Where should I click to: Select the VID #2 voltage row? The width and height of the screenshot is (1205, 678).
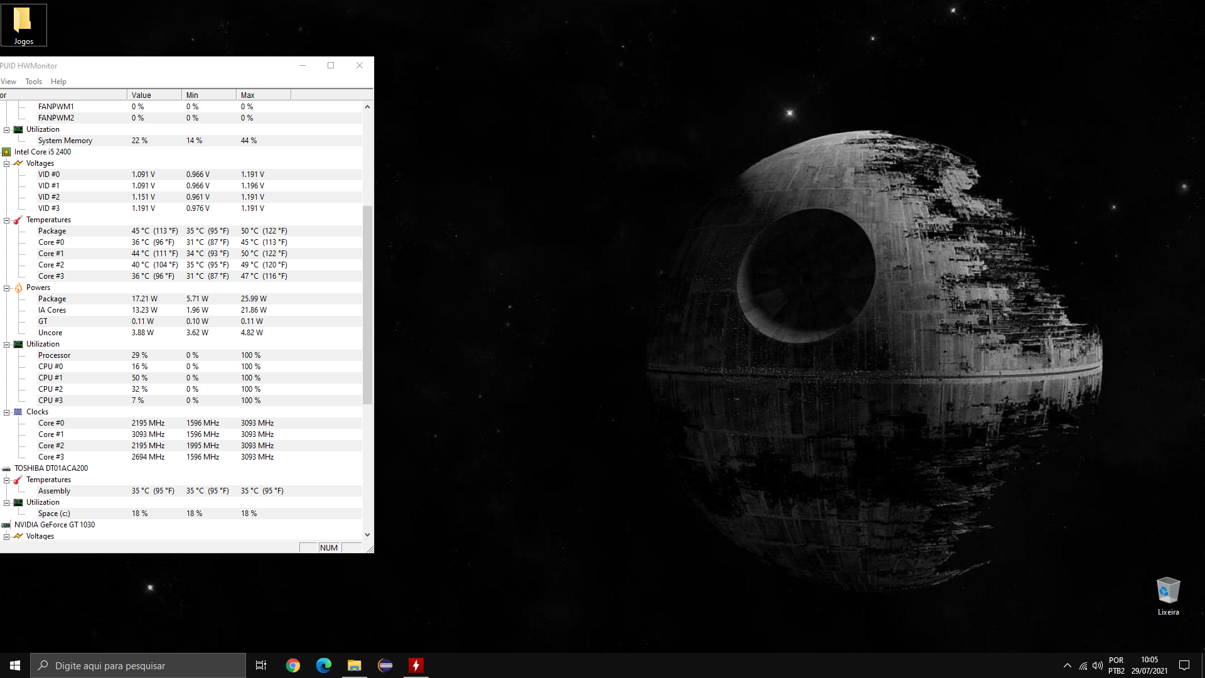[181, 197]
